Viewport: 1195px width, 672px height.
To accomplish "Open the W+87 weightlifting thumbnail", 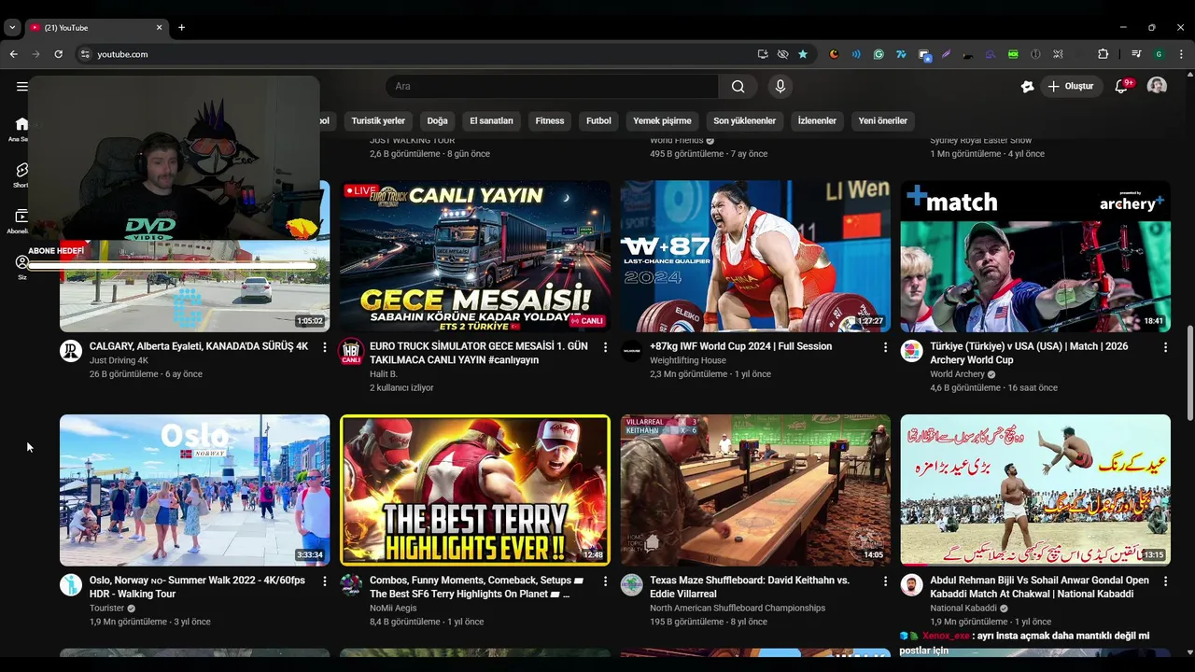I will click(x=755, y=257).
